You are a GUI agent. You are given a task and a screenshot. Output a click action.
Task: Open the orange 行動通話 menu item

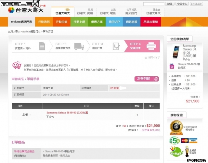[x=44, y=22]
